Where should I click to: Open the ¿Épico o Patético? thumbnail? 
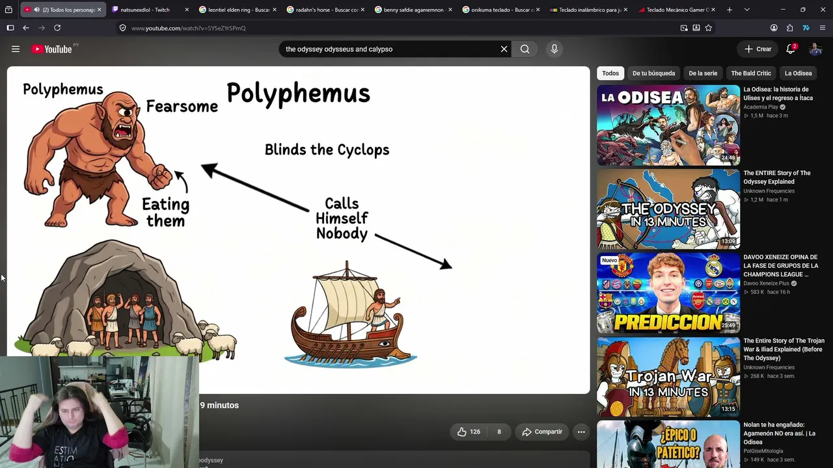668,445
